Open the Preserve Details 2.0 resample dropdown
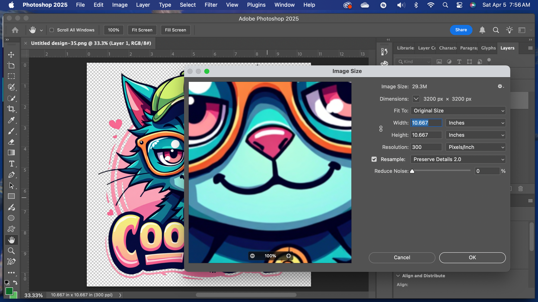This screenshot has width=538, height=302. [458, 159]
